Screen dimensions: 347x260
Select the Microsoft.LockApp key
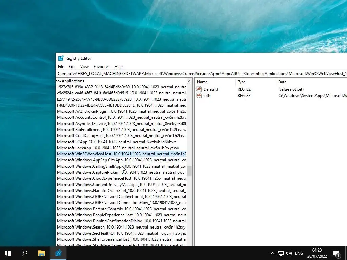pyautogui.click(x=118, y=148)
